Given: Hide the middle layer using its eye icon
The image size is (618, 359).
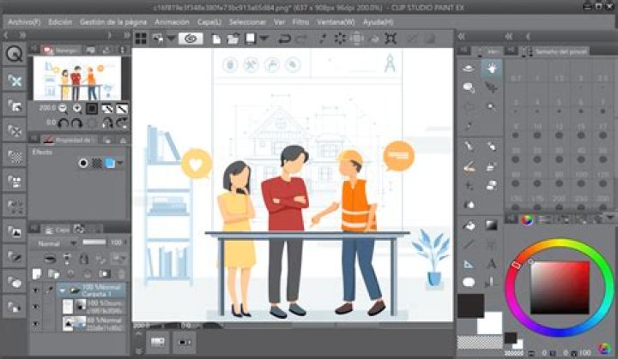Looking at the screenshot, I should click(35, 306).
